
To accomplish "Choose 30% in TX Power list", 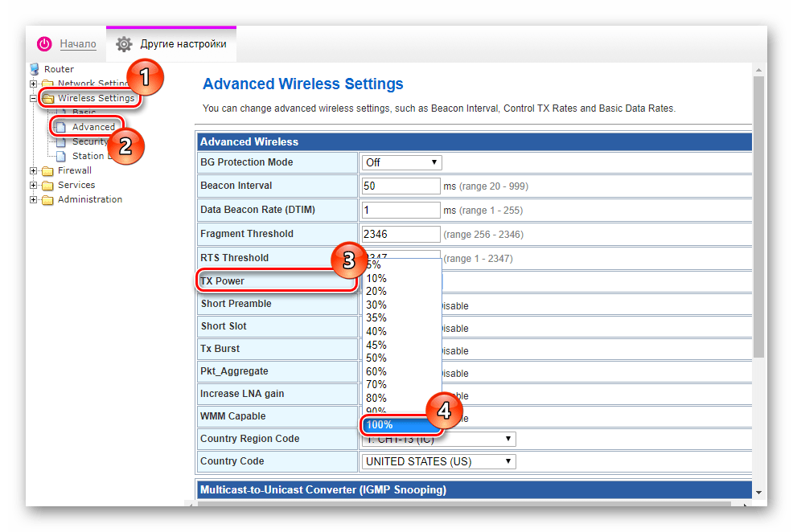I will 401,305.
